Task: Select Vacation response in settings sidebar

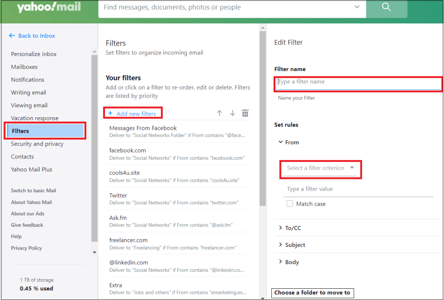Action: [x=35, y=118]
